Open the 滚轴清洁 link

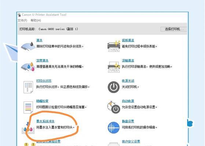tap(128, 61)
